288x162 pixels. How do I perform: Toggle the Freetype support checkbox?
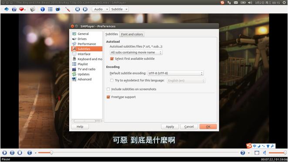(x=108, y=97)
